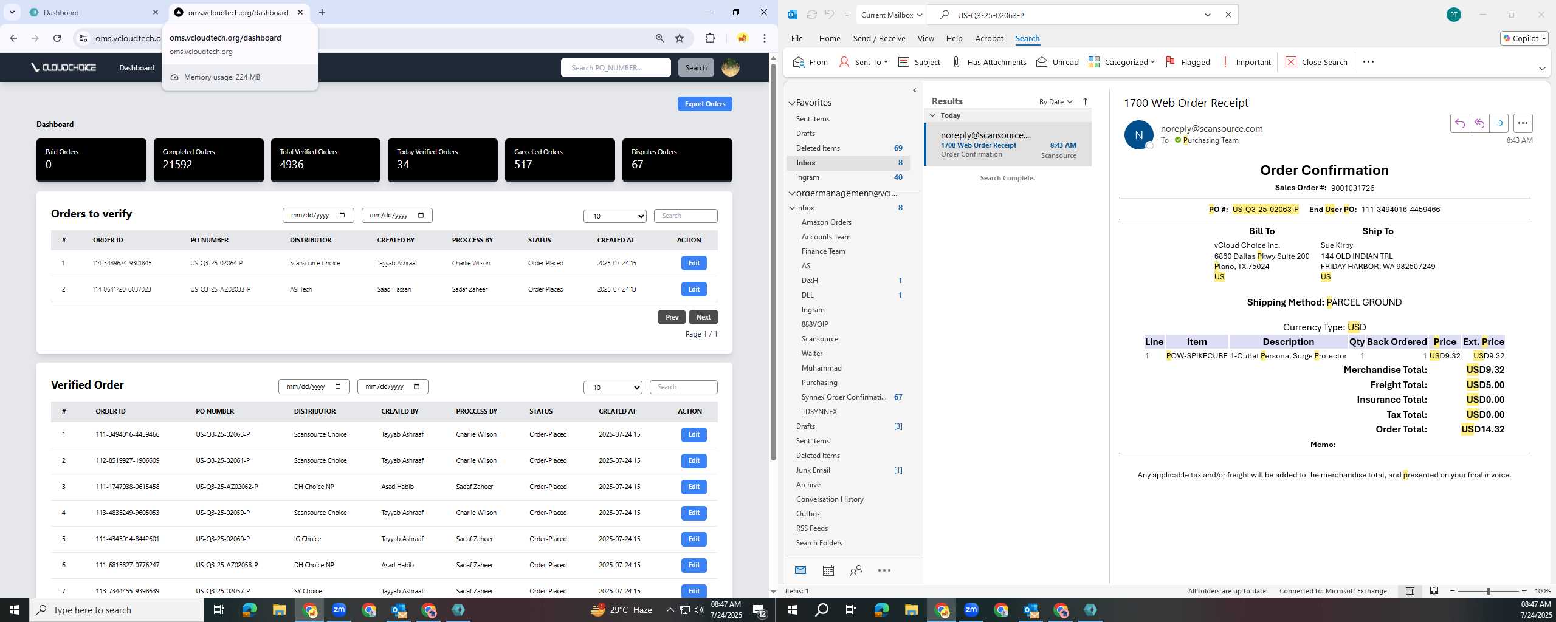Edit order US-Q3-25-02064-P
The width and height of the screenshot is (1556, 622).
pos(694,263)
